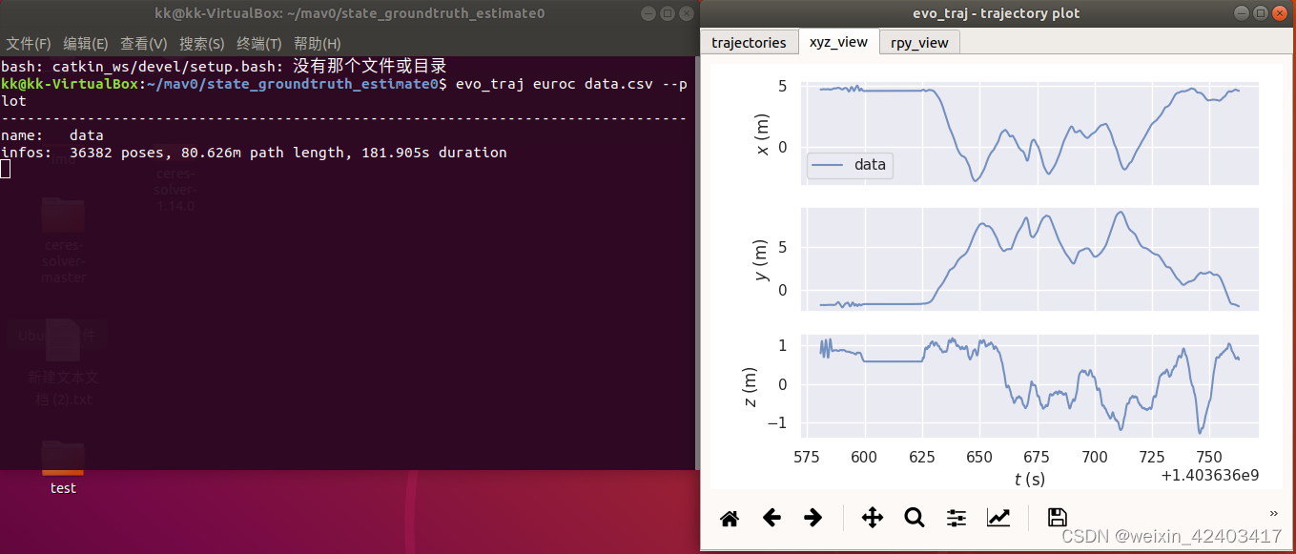
Task: Open the 帮助(H) terminal menu
Action: [x=318, y=44]
